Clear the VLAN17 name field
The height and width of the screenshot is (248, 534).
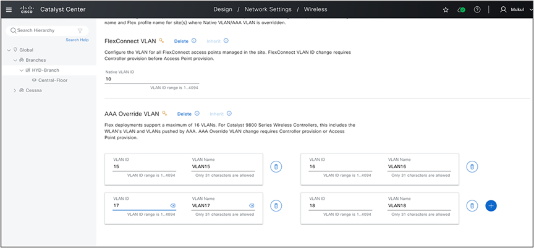[252, 206]
